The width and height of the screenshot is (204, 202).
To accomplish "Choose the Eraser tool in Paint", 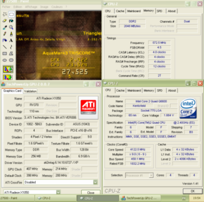I will 5,21.
